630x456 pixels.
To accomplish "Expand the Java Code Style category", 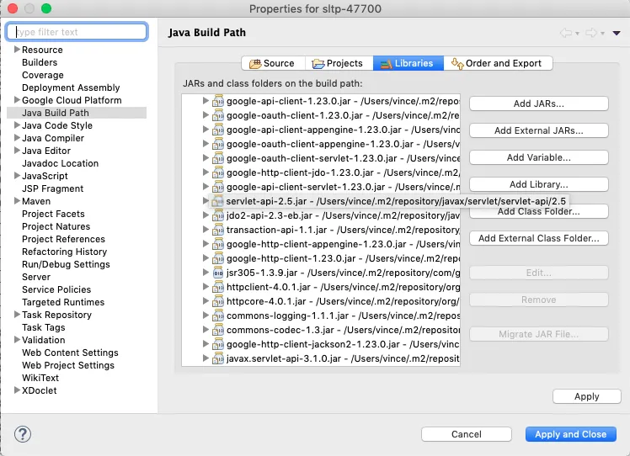I will pyautogui.click(x=17, y=126).
